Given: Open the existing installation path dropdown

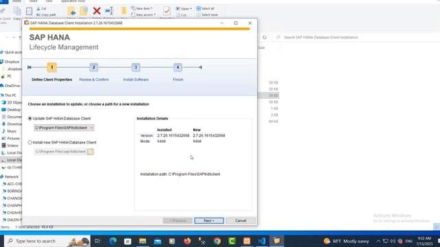Looking at the screenshot, I should tap(64, 128).
